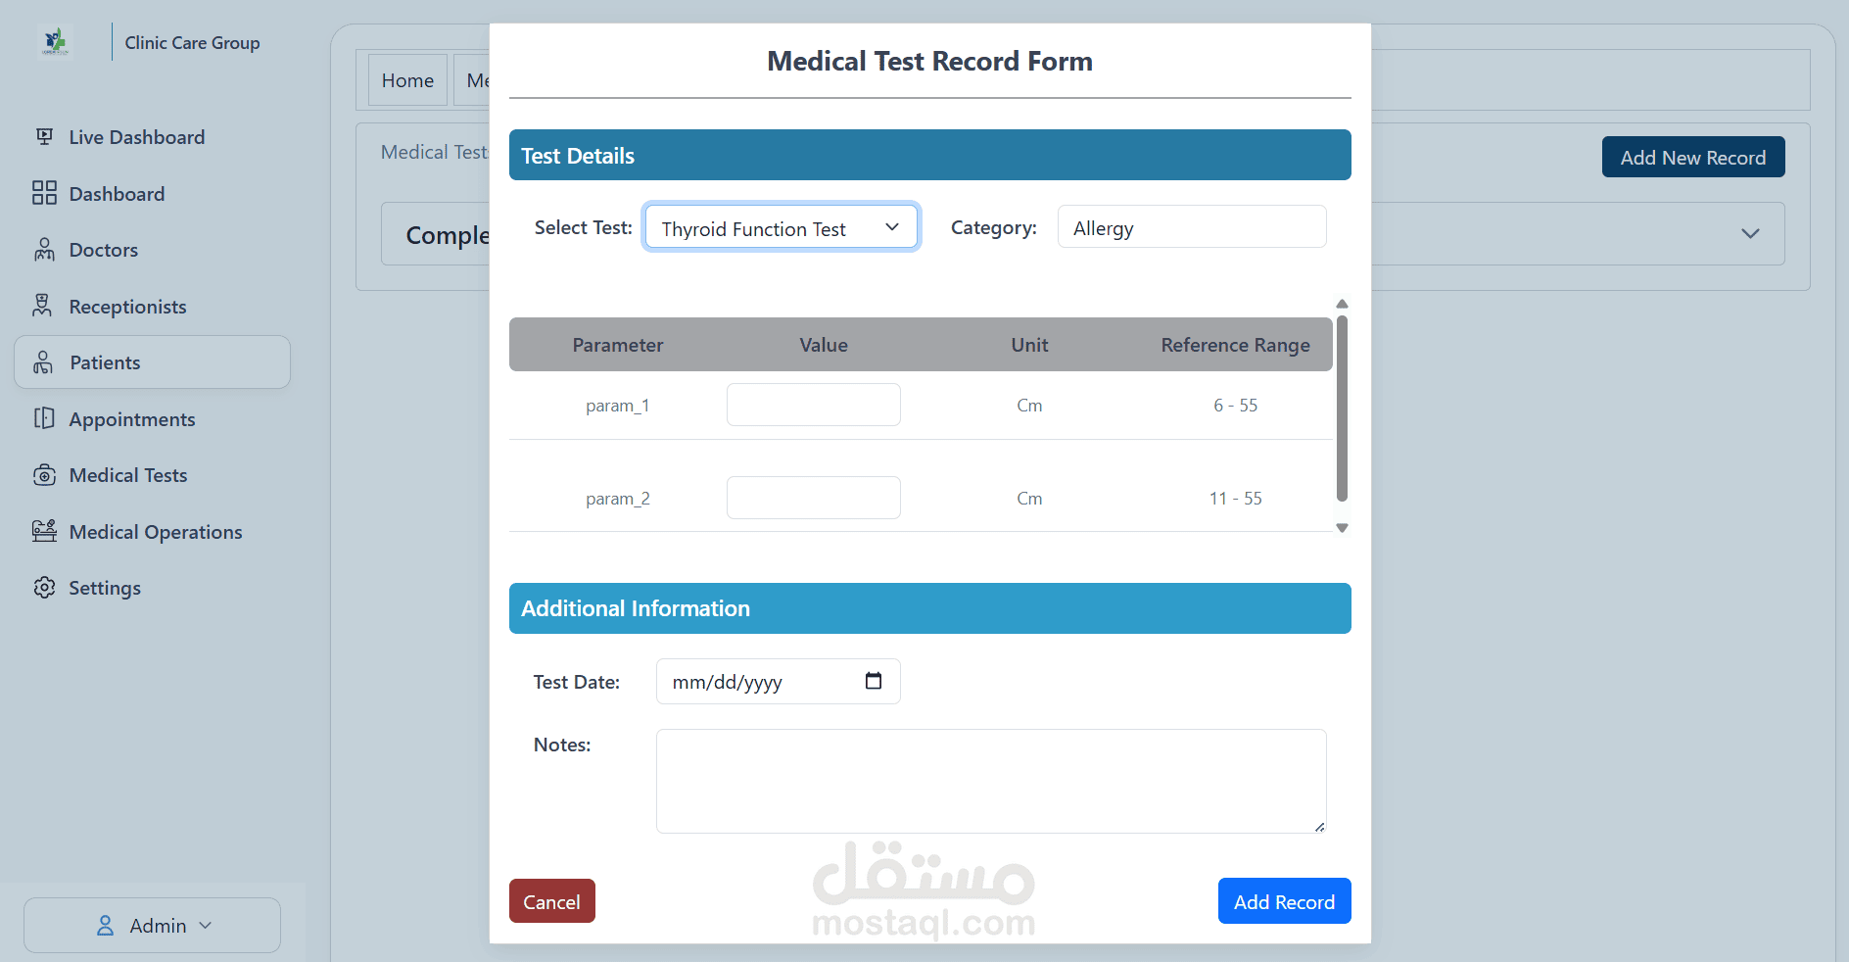The height and width of the screenshot is (962, 1849).
Task: Expand the Admin user menu
Action: 152,925
